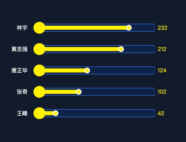
Task: Click the large yellow circle beside 唐正华
Action: (x=39, y=70)
